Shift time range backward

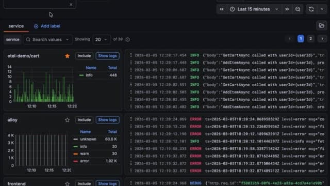pos(222,9)
